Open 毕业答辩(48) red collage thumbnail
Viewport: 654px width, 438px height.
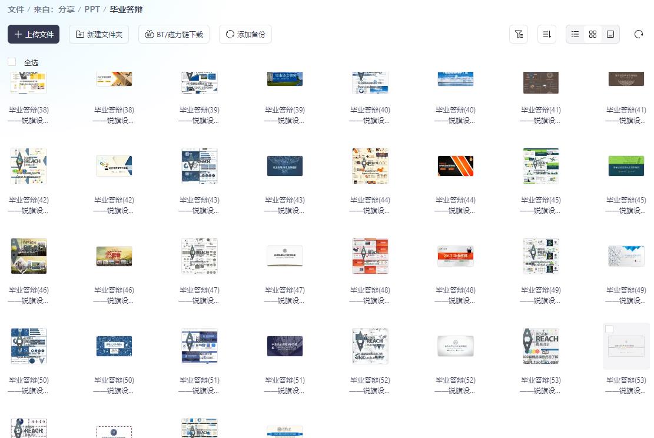(370, 256)
